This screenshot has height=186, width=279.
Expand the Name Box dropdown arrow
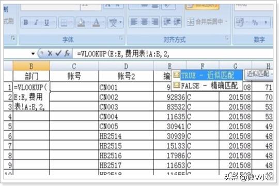pos(33,54)
